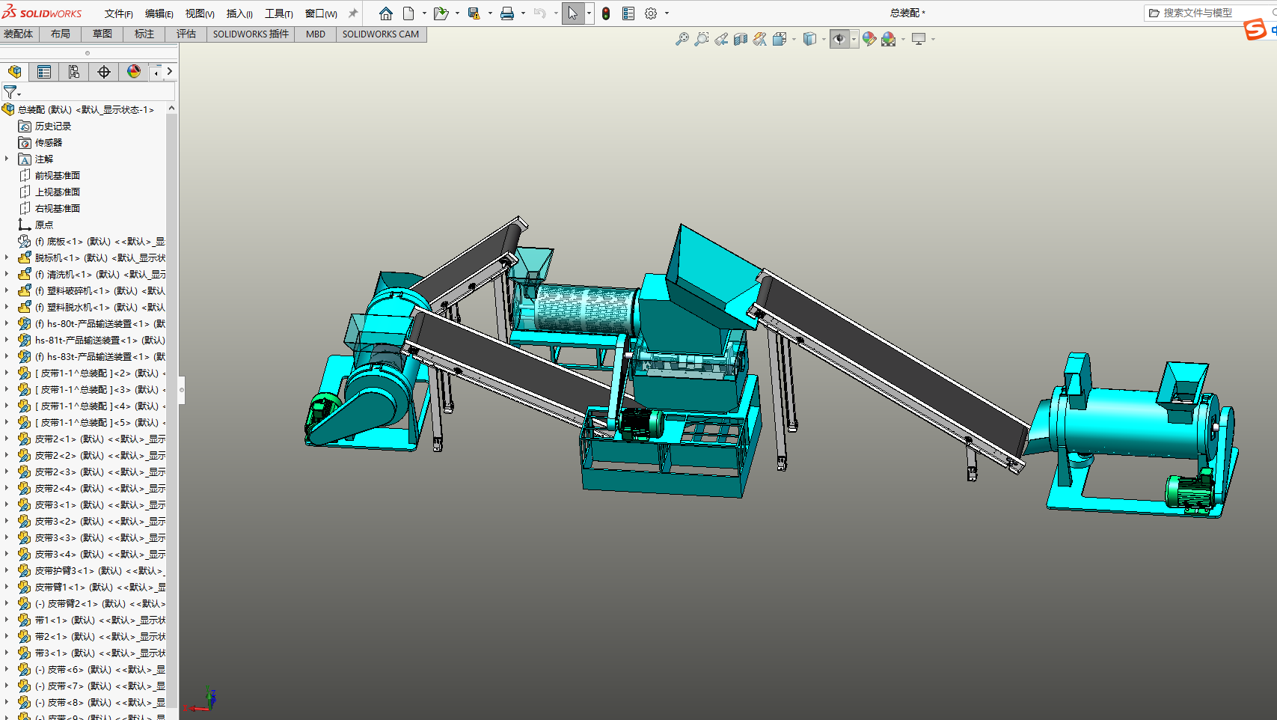Switch to the 草图 ribbon tab

click(102, 34)
